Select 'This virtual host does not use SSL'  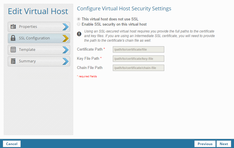[79, 19]
